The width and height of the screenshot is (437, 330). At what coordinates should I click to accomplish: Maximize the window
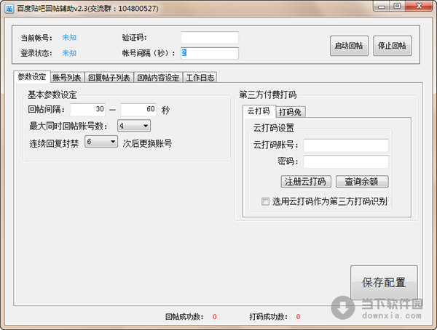(397, 7)
